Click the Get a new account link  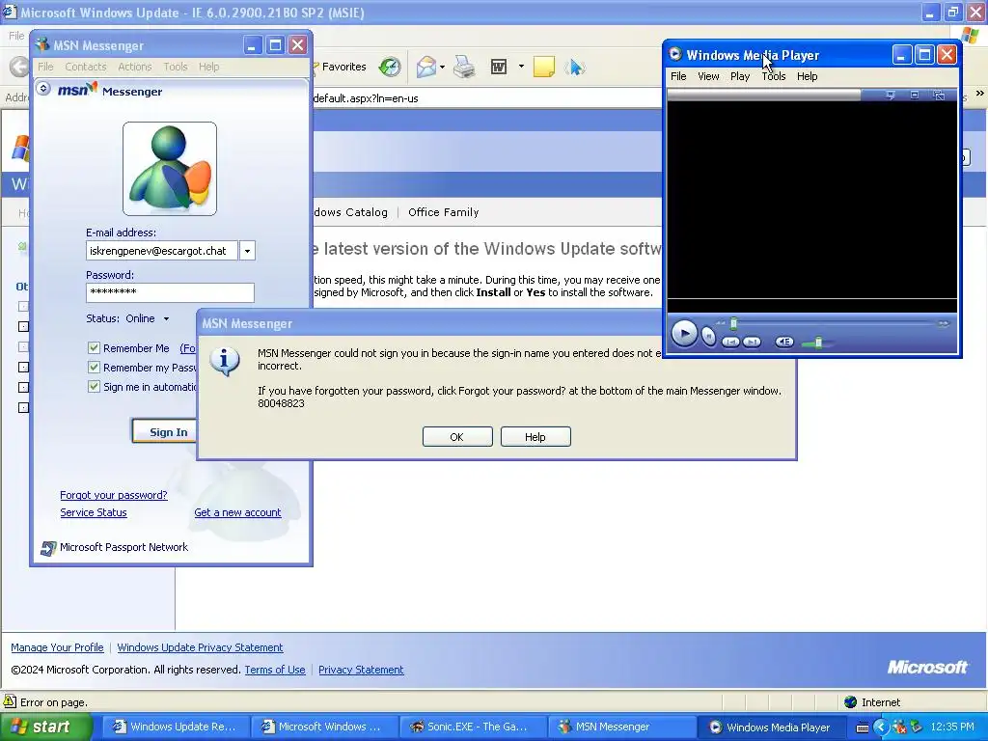[x=237, y=513]
